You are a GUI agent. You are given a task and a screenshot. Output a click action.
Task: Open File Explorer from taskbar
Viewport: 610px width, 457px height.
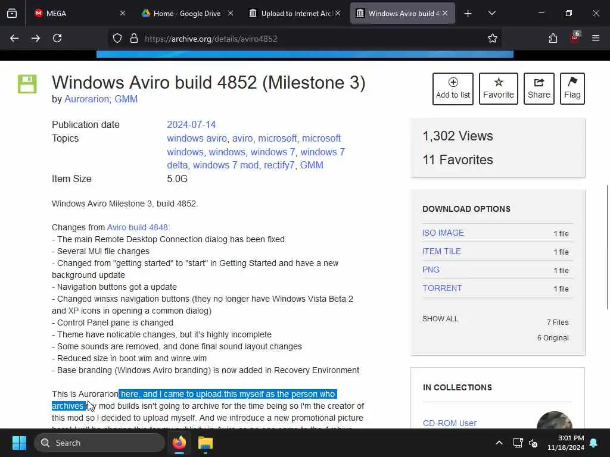[206, 443]
